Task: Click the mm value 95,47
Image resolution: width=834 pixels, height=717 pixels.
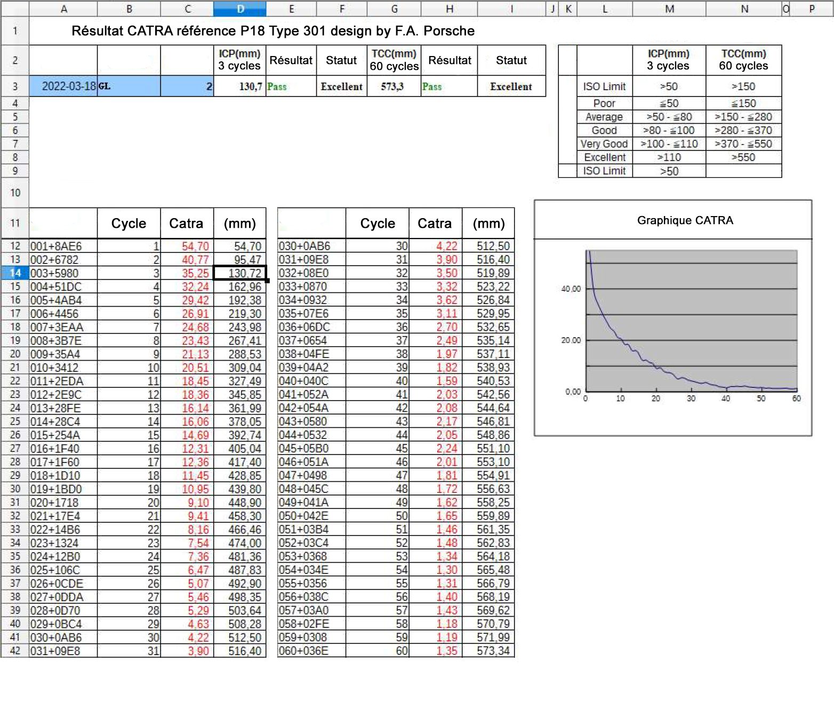Action: (x=240, y=260)
